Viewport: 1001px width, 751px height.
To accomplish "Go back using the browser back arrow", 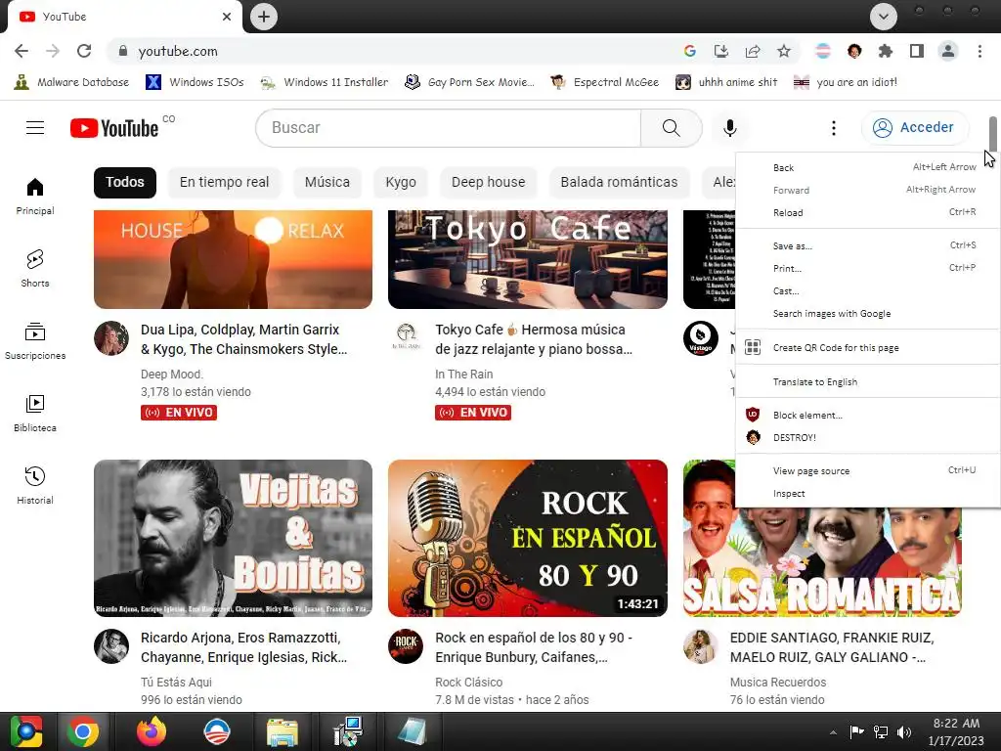I will pyautogui.click(x=22, y=51).
